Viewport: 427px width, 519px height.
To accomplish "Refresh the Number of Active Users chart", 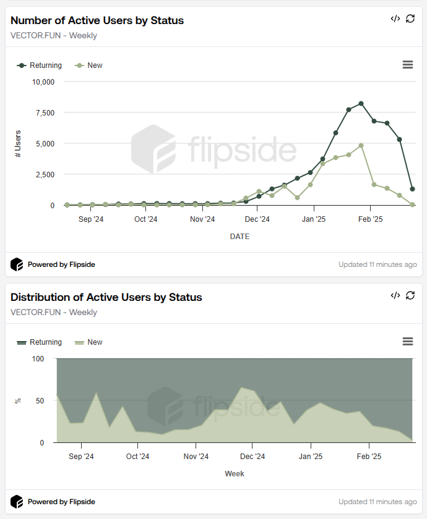I will coord(410,19).
